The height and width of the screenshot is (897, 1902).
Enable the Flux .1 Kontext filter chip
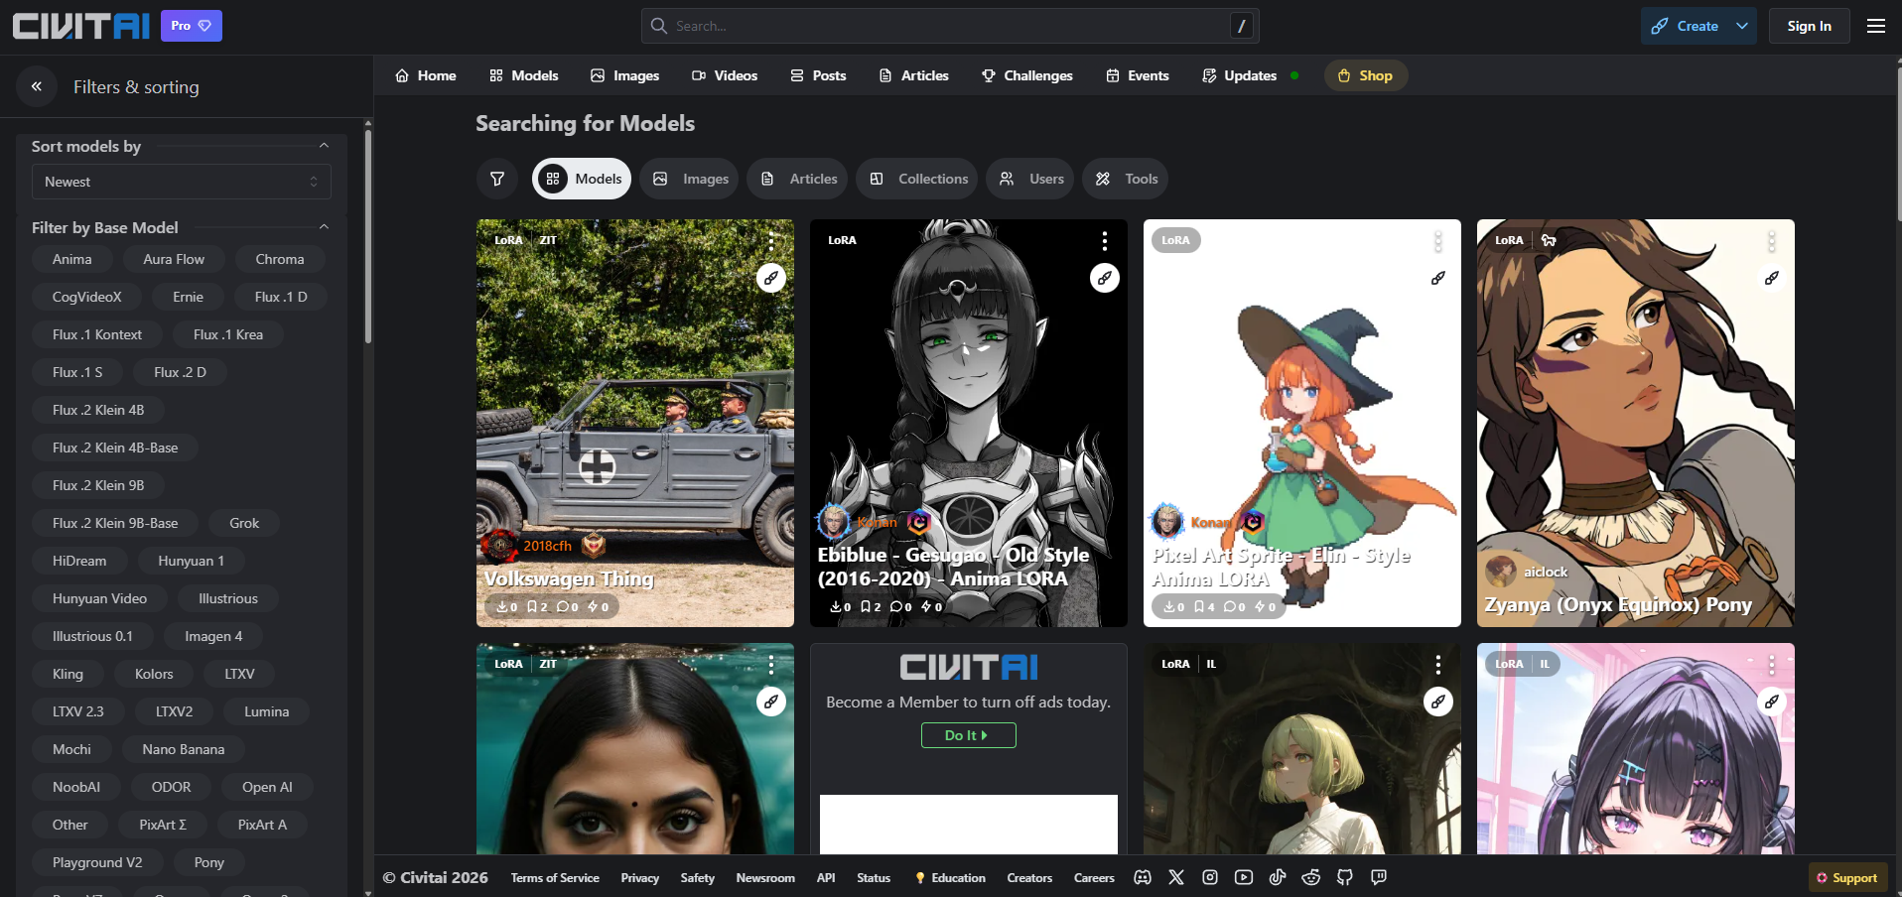97,334
